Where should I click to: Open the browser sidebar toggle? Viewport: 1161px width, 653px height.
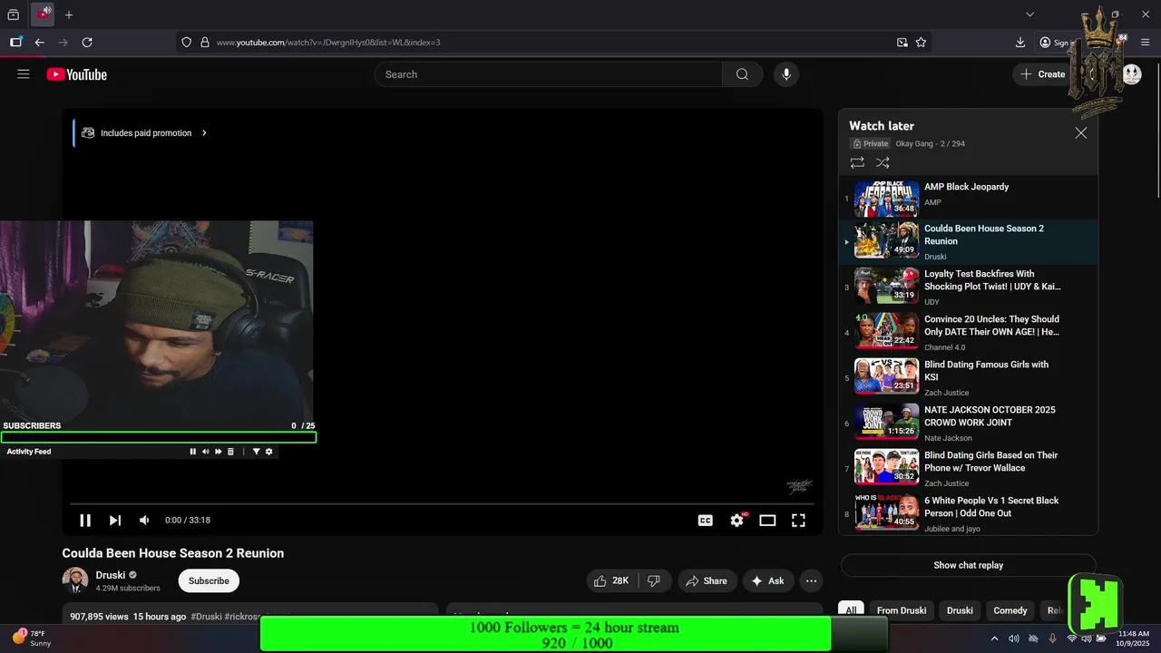[x=15, y=42]
